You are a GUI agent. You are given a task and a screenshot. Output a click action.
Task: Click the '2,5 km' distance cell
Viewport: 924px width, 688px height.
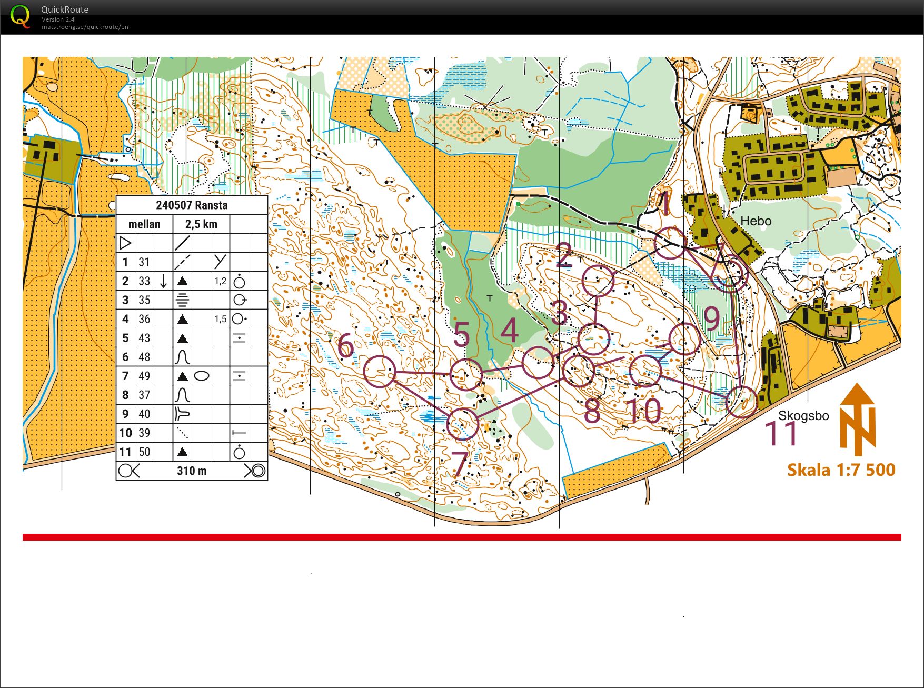[x=201, y=224]
